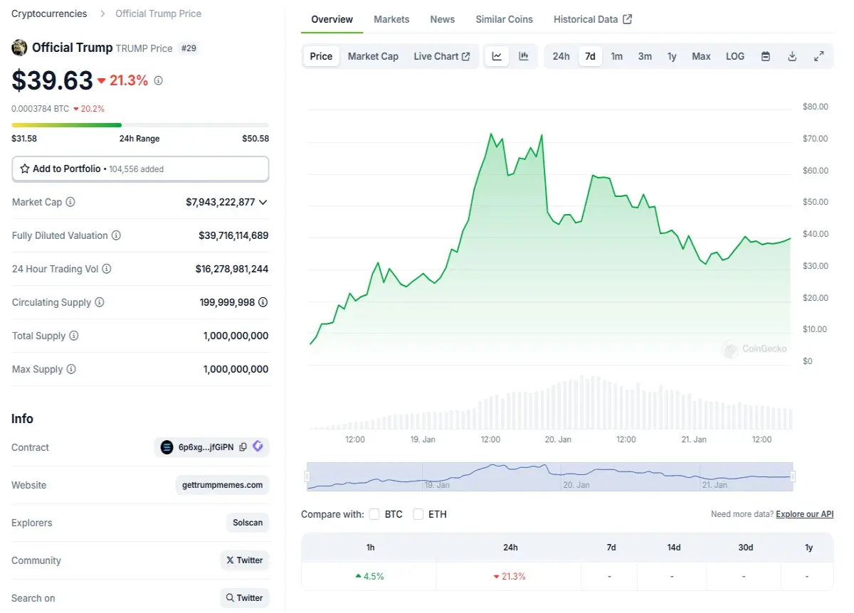The image size is (854, 613).
Task: Open the Community Twitter link
Action: 245,560
